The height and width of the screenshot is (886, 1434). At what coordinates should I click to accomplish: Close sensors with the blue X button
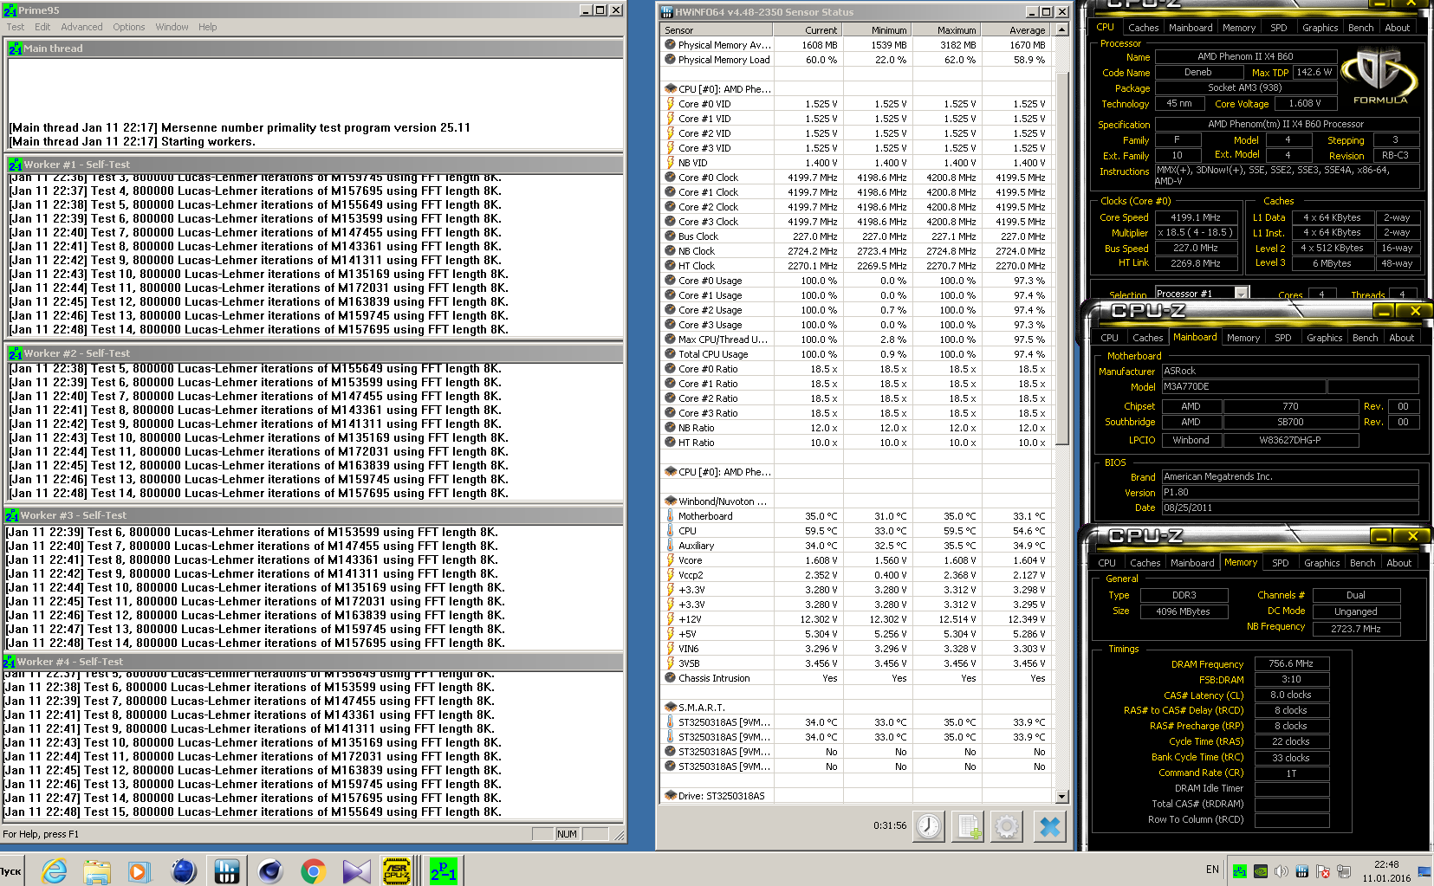1049,826
